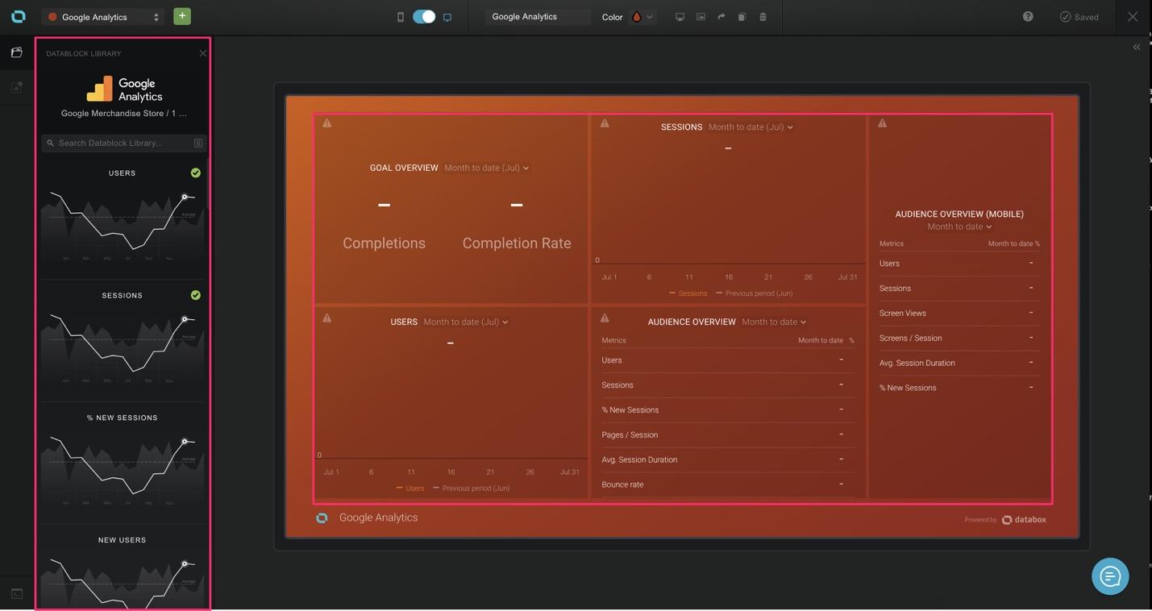Open the chat support bubble
1152x611 pixels.
pos(1110,576)
